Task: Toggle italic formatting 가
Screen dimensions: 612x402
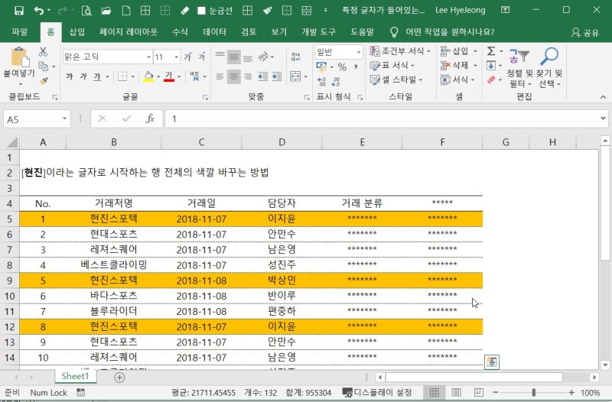Action: click(83, 76)
